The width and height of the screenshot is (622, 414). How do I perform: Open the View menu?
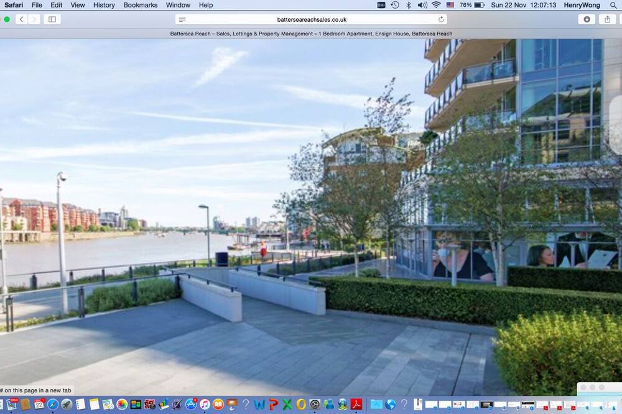[78, 5]
